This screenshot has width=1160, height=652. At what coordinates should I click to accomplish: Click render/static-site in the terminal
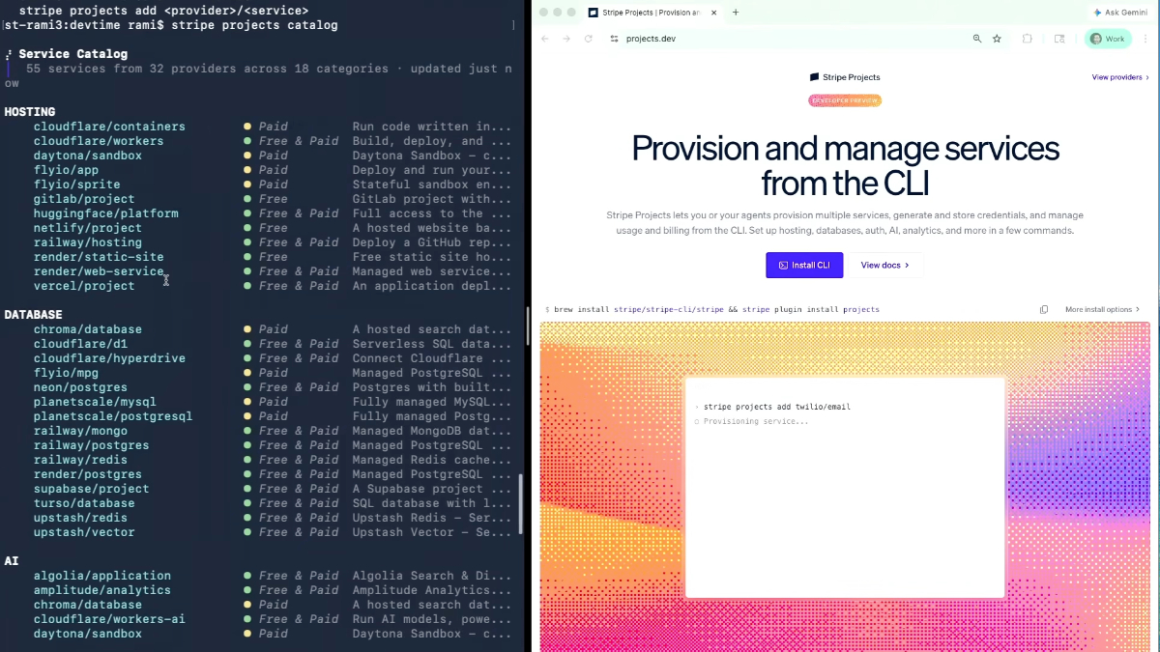pyautogui.click(x=99, y=257)
